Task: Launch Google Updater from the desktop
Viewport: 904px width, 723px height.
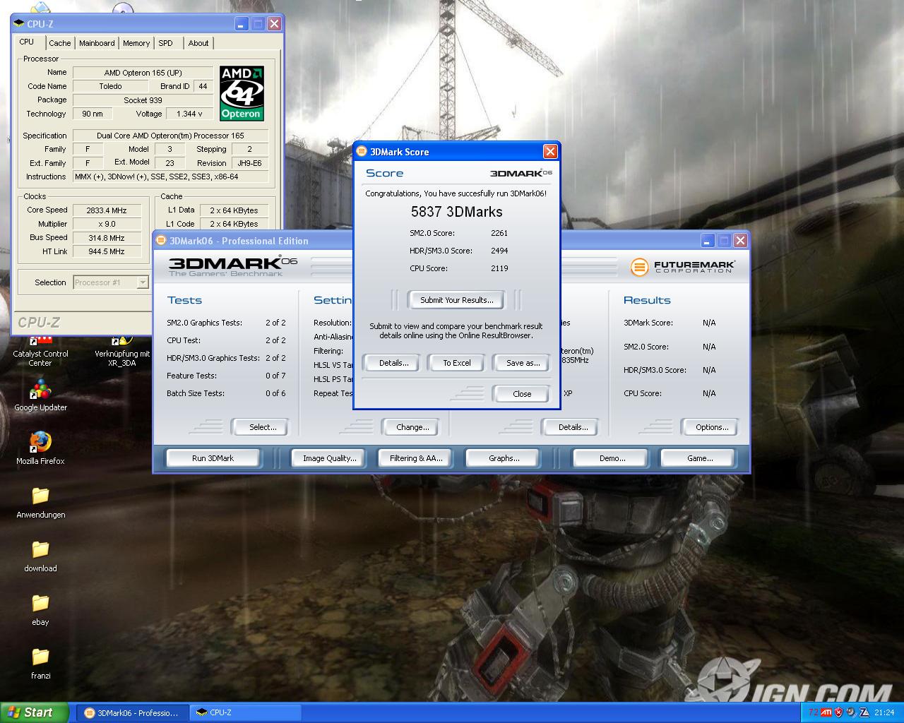Action: click(x=40, y=395)
